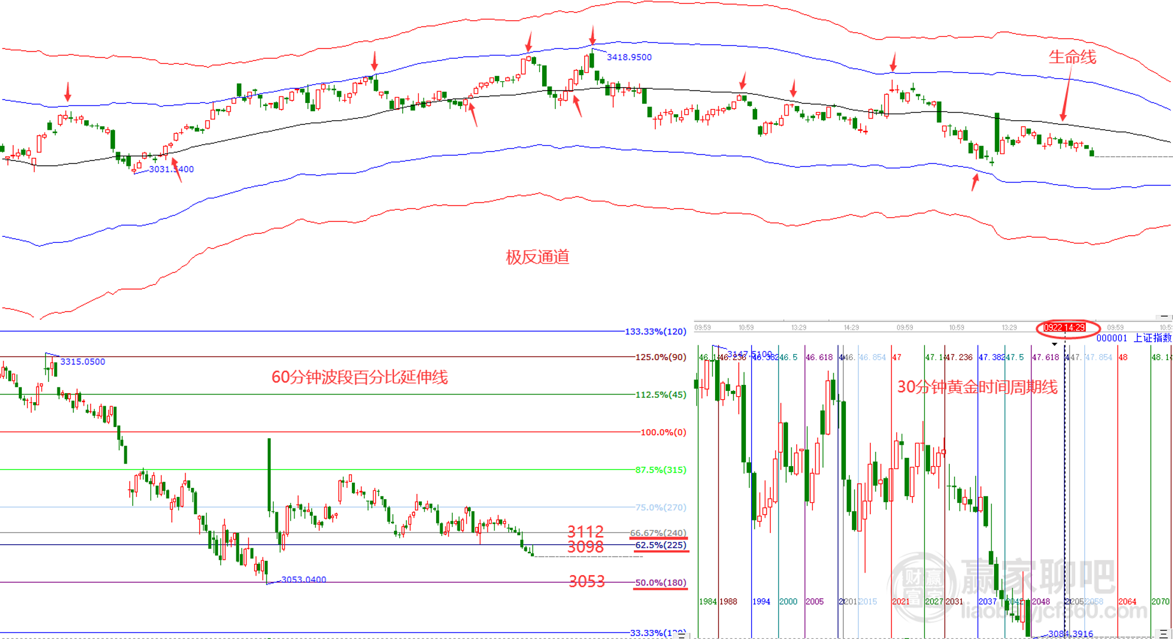Click the minus button above the time axis

click(1164, 317)
